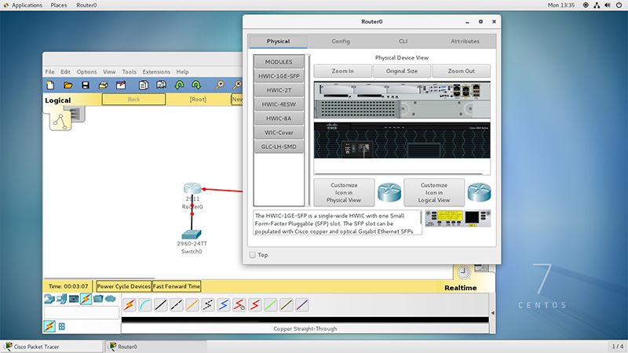Choose the Copper Straight-Through cable
The height and width of the screenshot is (353, 628).
161,305
